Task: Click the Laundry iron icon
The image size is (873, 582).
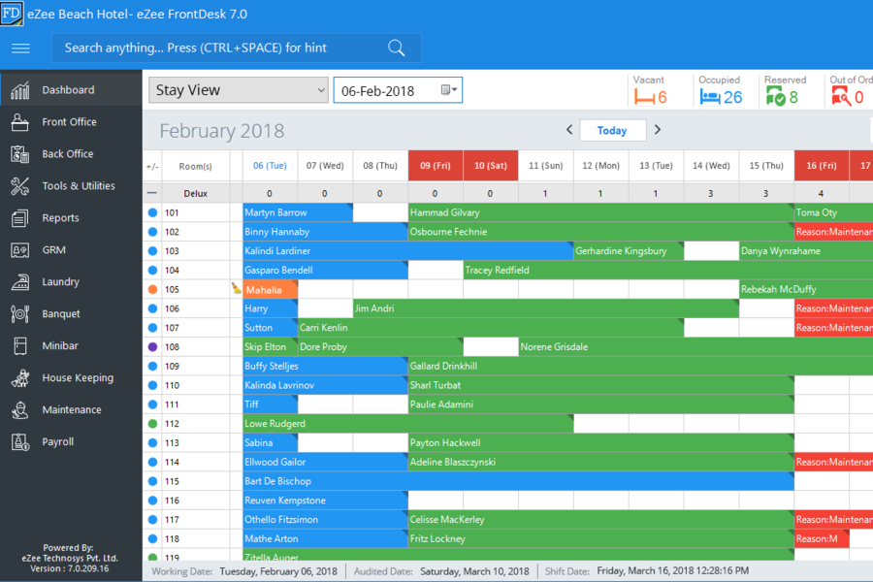Action: point(19,282)
